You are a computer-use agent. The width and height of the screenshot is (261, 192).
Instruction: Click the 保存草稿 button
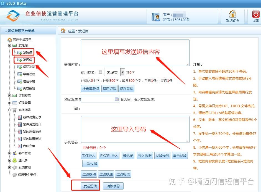point(126,89)
